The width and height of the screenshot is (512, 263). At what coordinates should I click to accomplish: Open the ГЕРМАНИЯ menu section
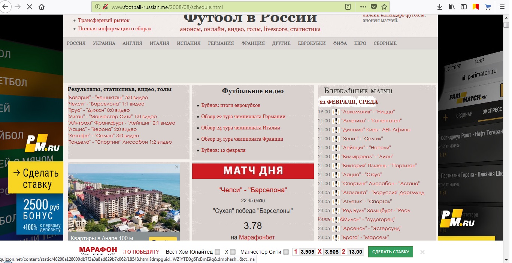221,43
